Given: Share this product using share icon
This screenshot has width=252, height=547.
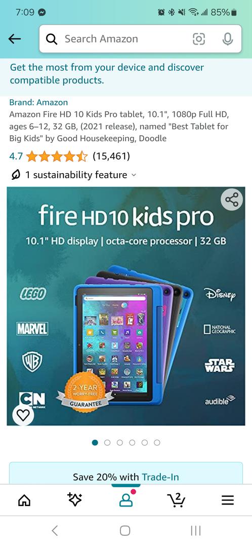Looking at the screenshot, I should (x=232, y=200).
